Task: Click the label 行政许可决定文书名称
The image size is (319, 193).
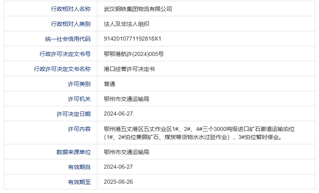Action: point(62,69)
